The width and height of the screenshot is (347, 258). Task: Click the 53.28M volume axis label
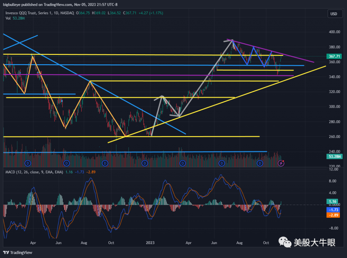[334, 157]
